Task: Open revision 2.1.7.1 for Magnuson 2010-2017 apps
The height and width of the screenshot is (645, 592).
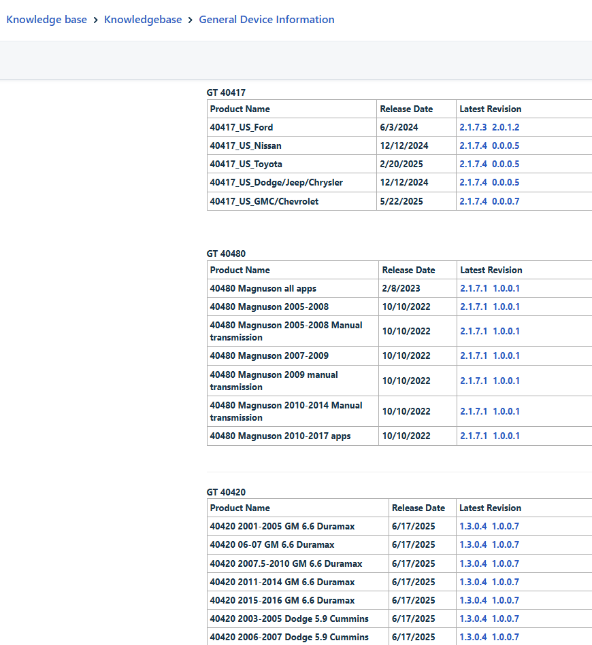Action: click(474, 436)
